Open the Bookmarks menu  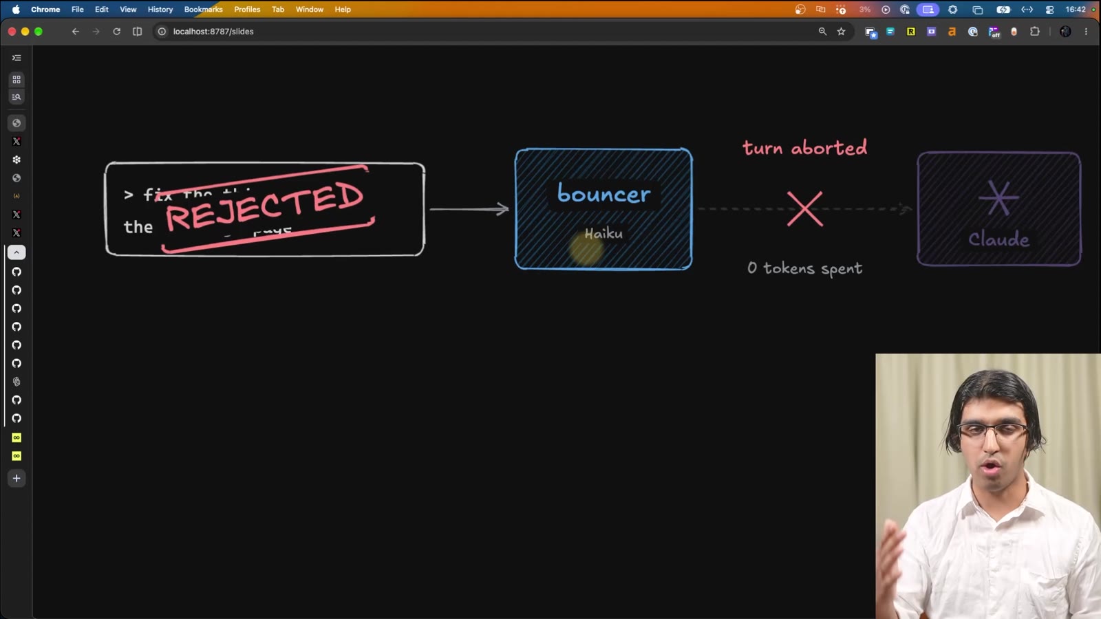204,10
